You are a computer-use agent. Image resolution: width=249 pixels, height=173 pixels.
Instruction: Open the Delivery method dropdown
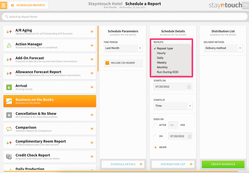coord(223,48)
